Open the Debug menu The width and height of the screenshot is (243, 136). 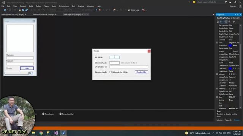coord(39,6)
